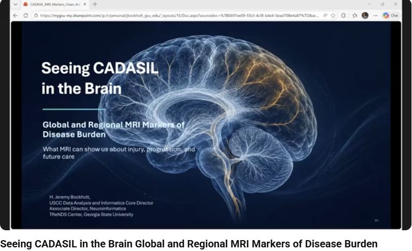Focus the sharepoint URL address bar

pos(179,16)
